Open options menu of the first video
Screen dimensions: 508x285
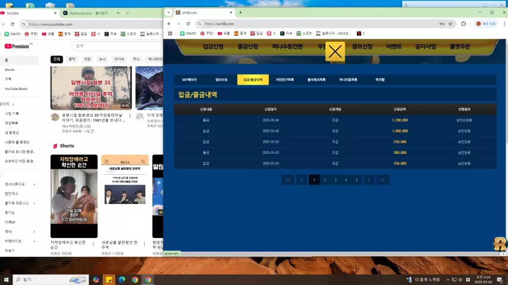[130, 116]
